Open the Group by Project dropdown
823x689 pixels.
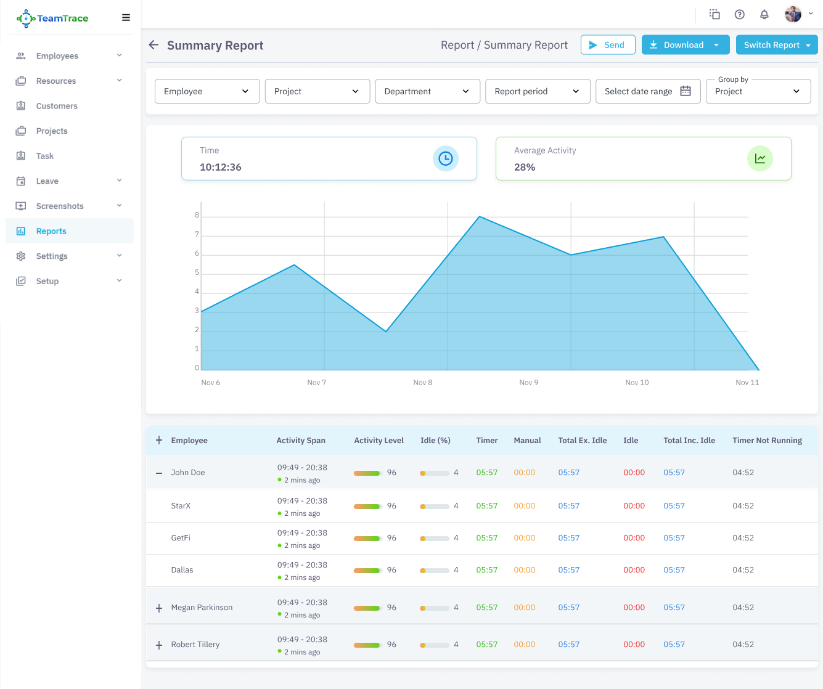[758, 91]
